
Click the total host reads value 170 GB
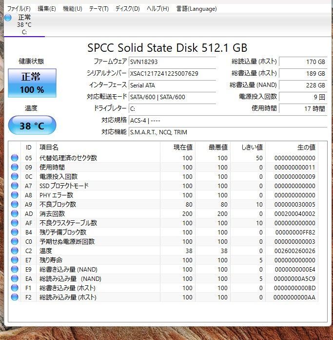(x=303, y=62)
